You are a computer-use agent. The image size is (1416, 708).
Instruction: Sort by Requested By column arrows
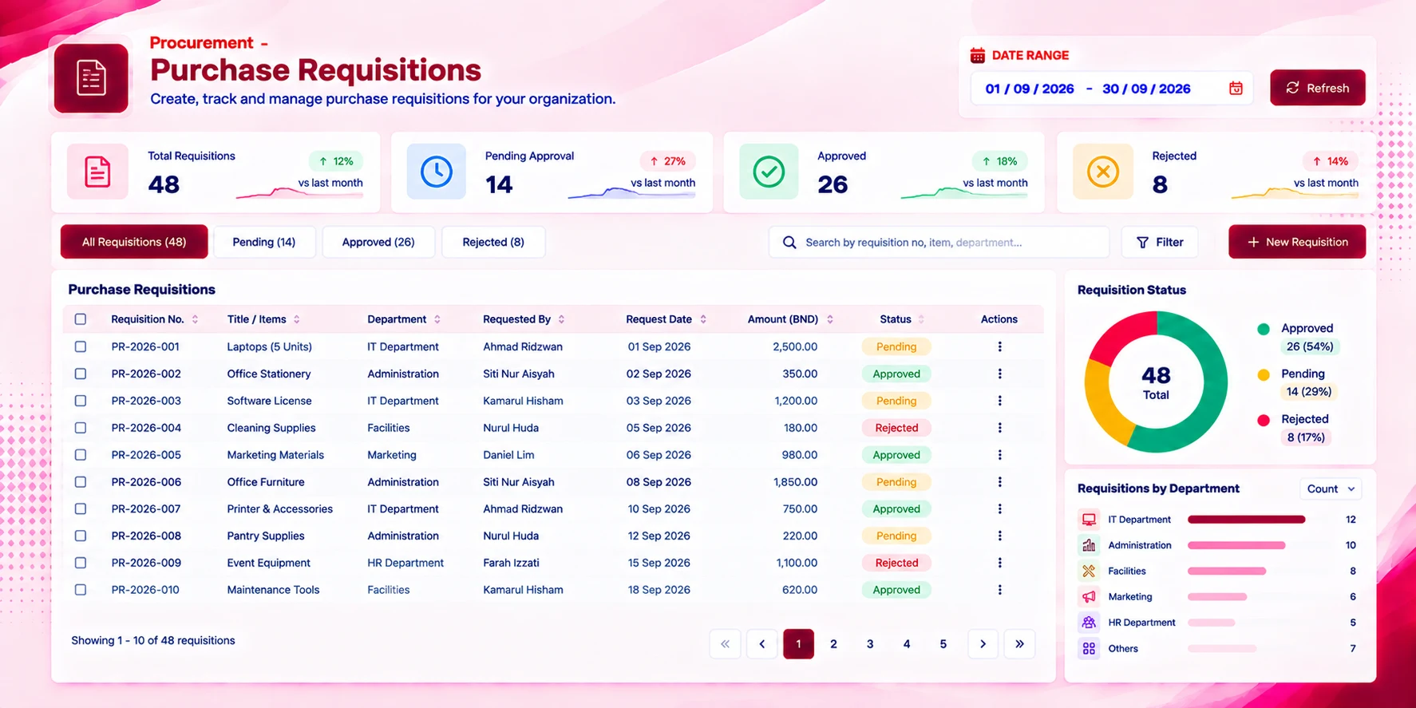click(x=562, y=319)
